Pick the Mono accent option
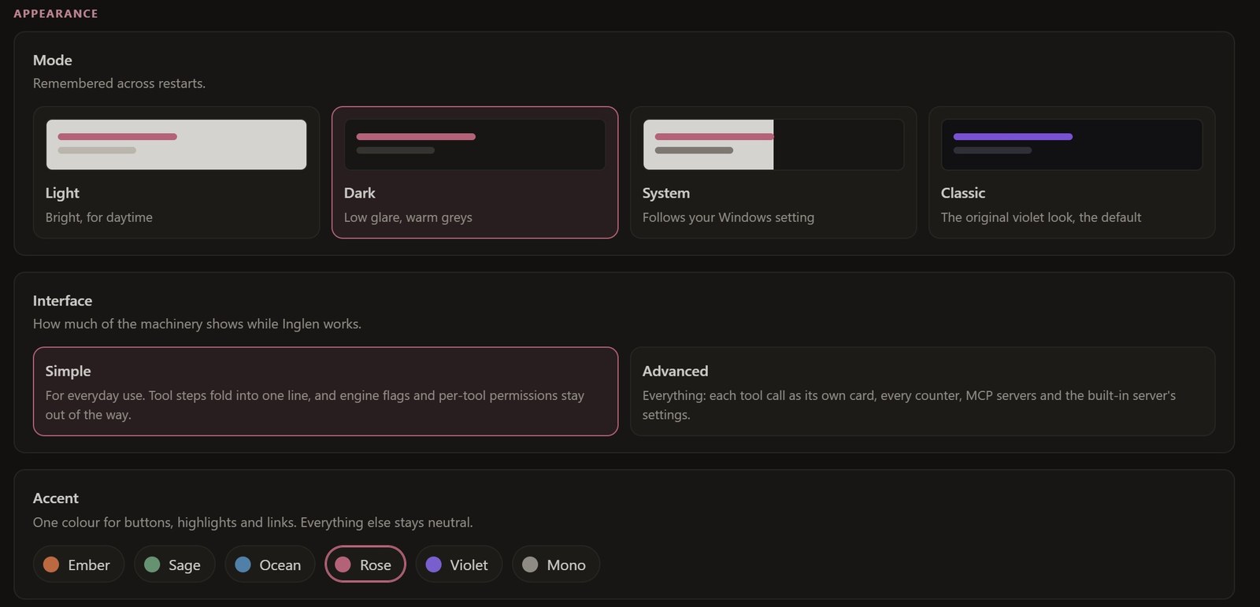The width and height of the screenshot is (1260, 607). coord(556,564)
